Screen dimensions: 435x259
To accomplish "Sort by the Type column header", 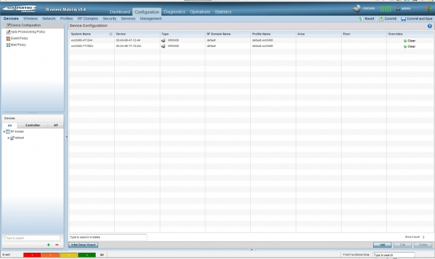I will pos(183,34).
